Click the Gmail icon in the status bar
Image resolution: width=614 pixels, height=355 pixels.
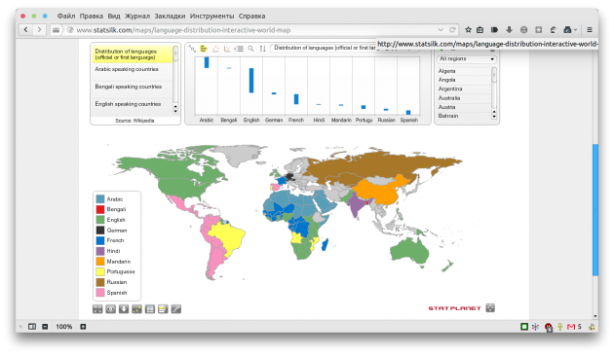coord(571,327)
